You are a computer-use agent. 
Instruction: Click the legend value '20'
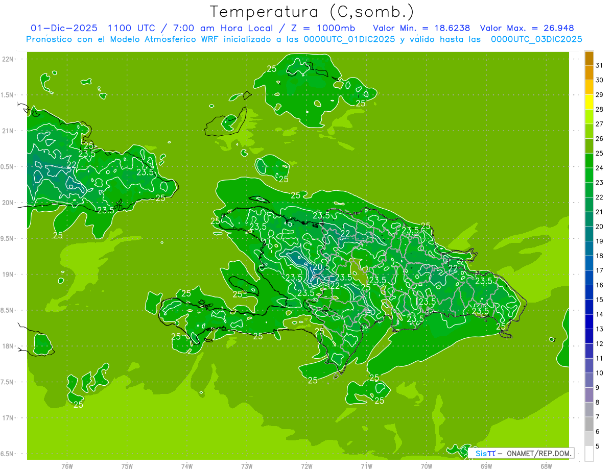(x=600, y=226)
